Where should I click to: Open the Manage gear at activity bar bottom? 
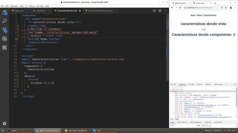pyautogui.click(x=4, y=124)
